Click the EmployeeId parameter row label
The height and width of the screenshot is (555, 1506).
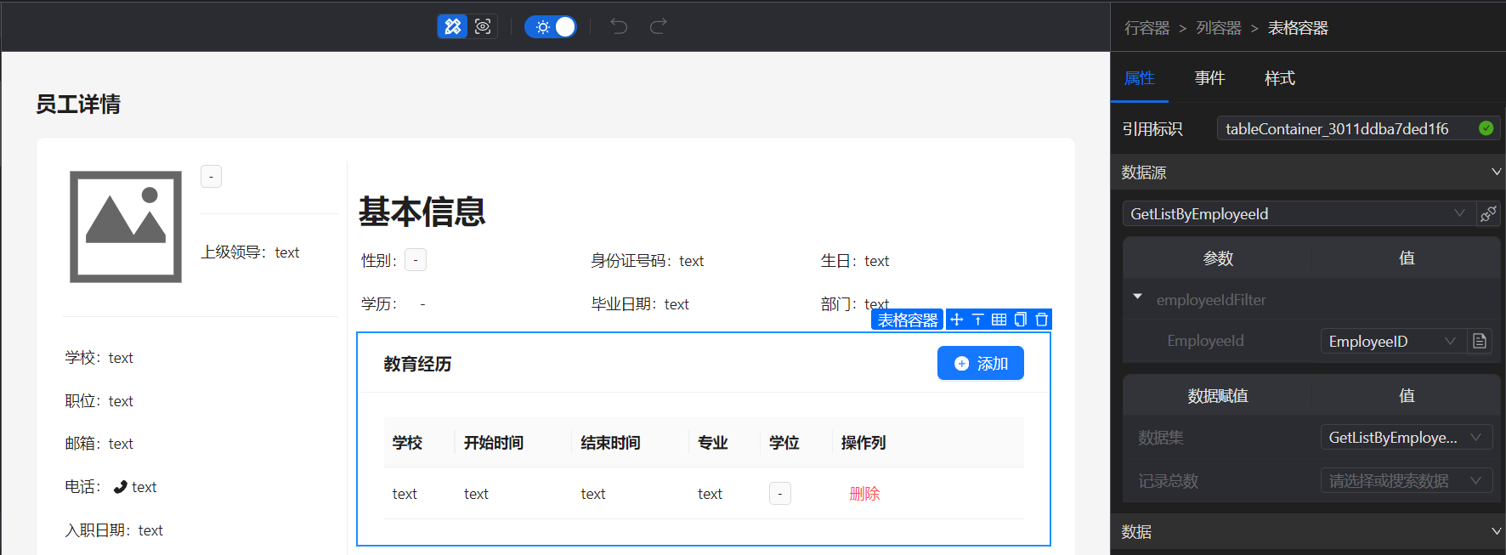(1205, 341)
